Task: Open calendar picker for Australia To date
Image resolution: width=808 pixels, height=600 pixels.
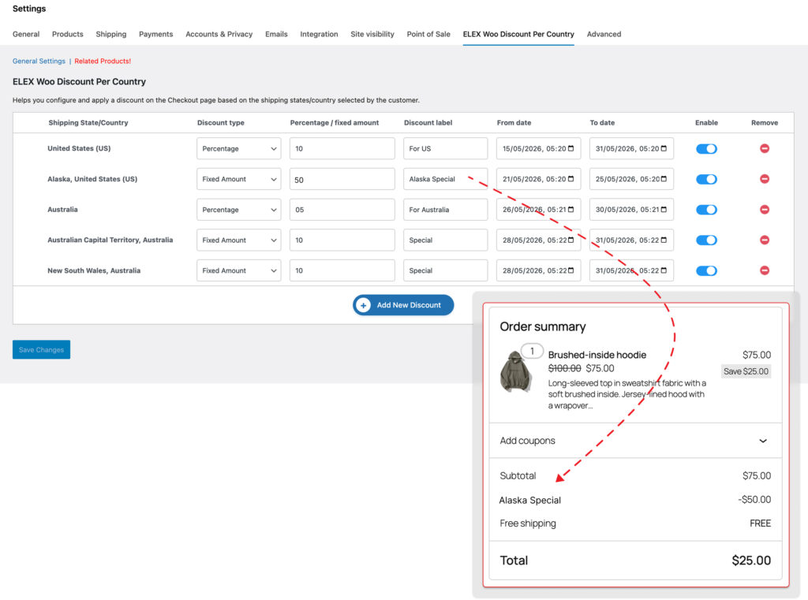Action: (x=664, y=210)
